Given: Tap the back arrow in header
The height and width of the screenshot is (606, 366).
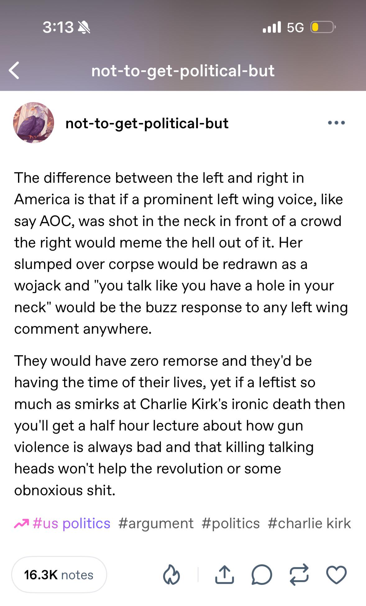Looking at the screenshot, I should [x=14, y=70].
